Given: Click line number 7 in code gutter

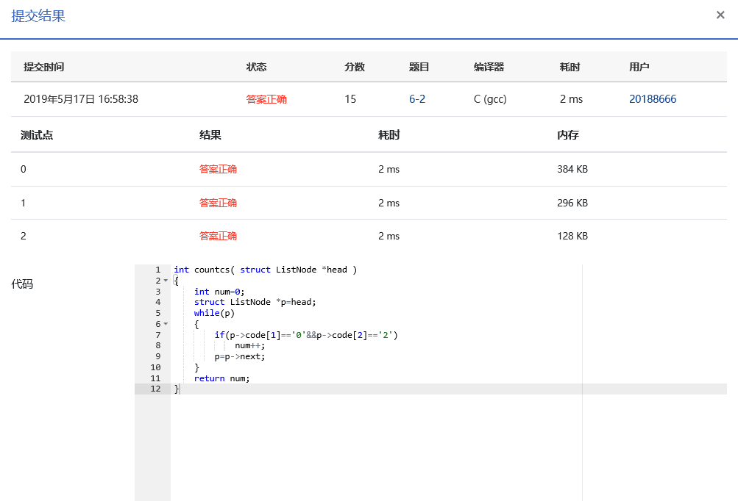Looking at the screenshot, I should tap(158, 335).
